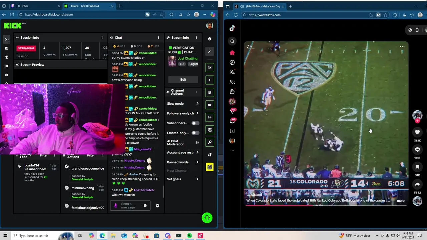Click tariqisland username on TikTok video
The width and height of the screenshot is (427, 240).
tap(254, 195)
